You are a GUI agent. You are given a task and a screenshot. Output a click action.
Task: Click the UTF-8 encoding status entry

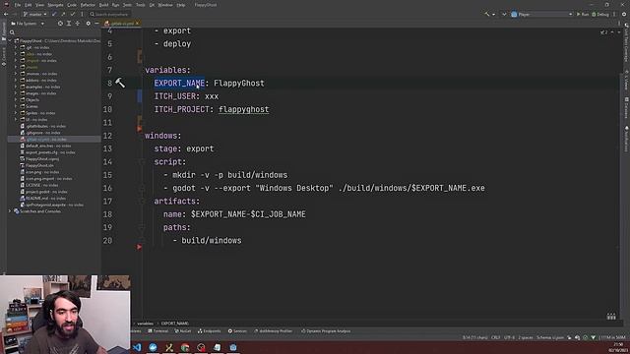point(509,337)
